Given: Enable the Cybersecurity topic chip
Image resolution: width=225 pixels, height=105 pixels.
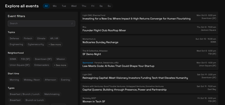Looking at the screenshot, I should tap(36, 44).
